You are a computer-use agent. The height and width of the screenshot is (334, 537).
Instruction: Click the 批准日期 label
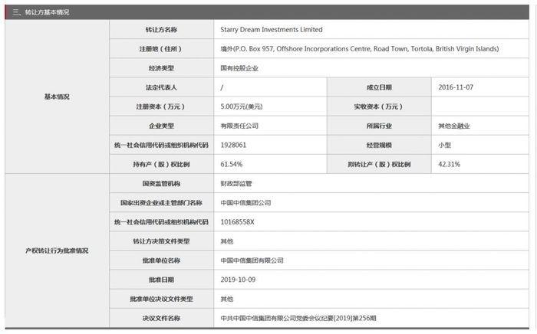coord(161,280)
